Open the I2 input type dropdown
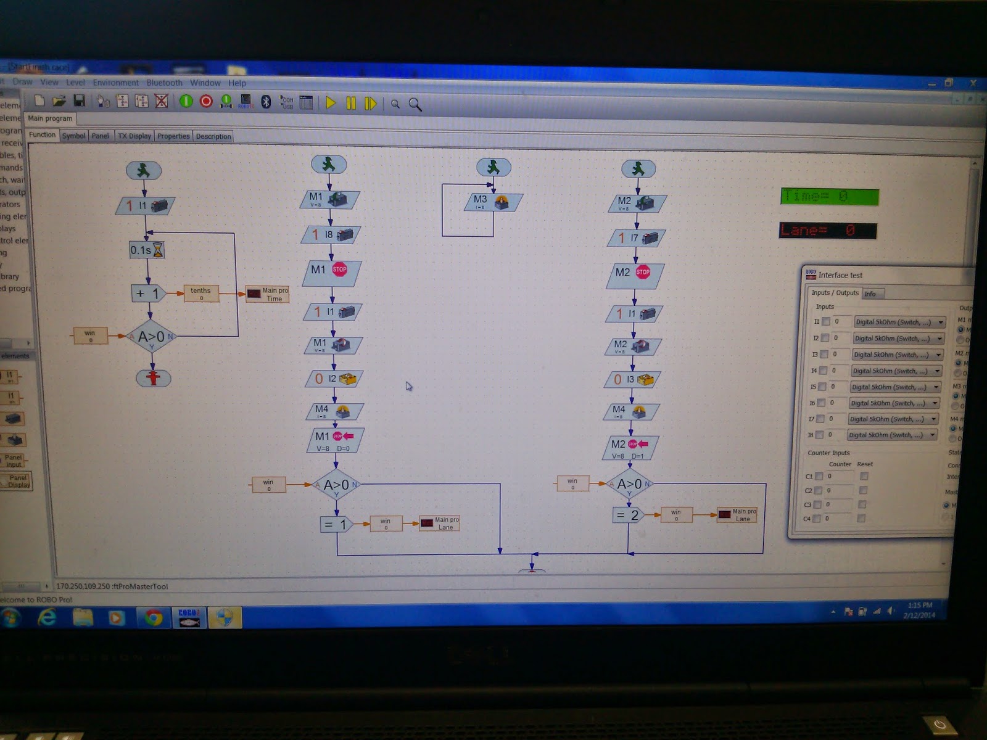 pos(899,339)
